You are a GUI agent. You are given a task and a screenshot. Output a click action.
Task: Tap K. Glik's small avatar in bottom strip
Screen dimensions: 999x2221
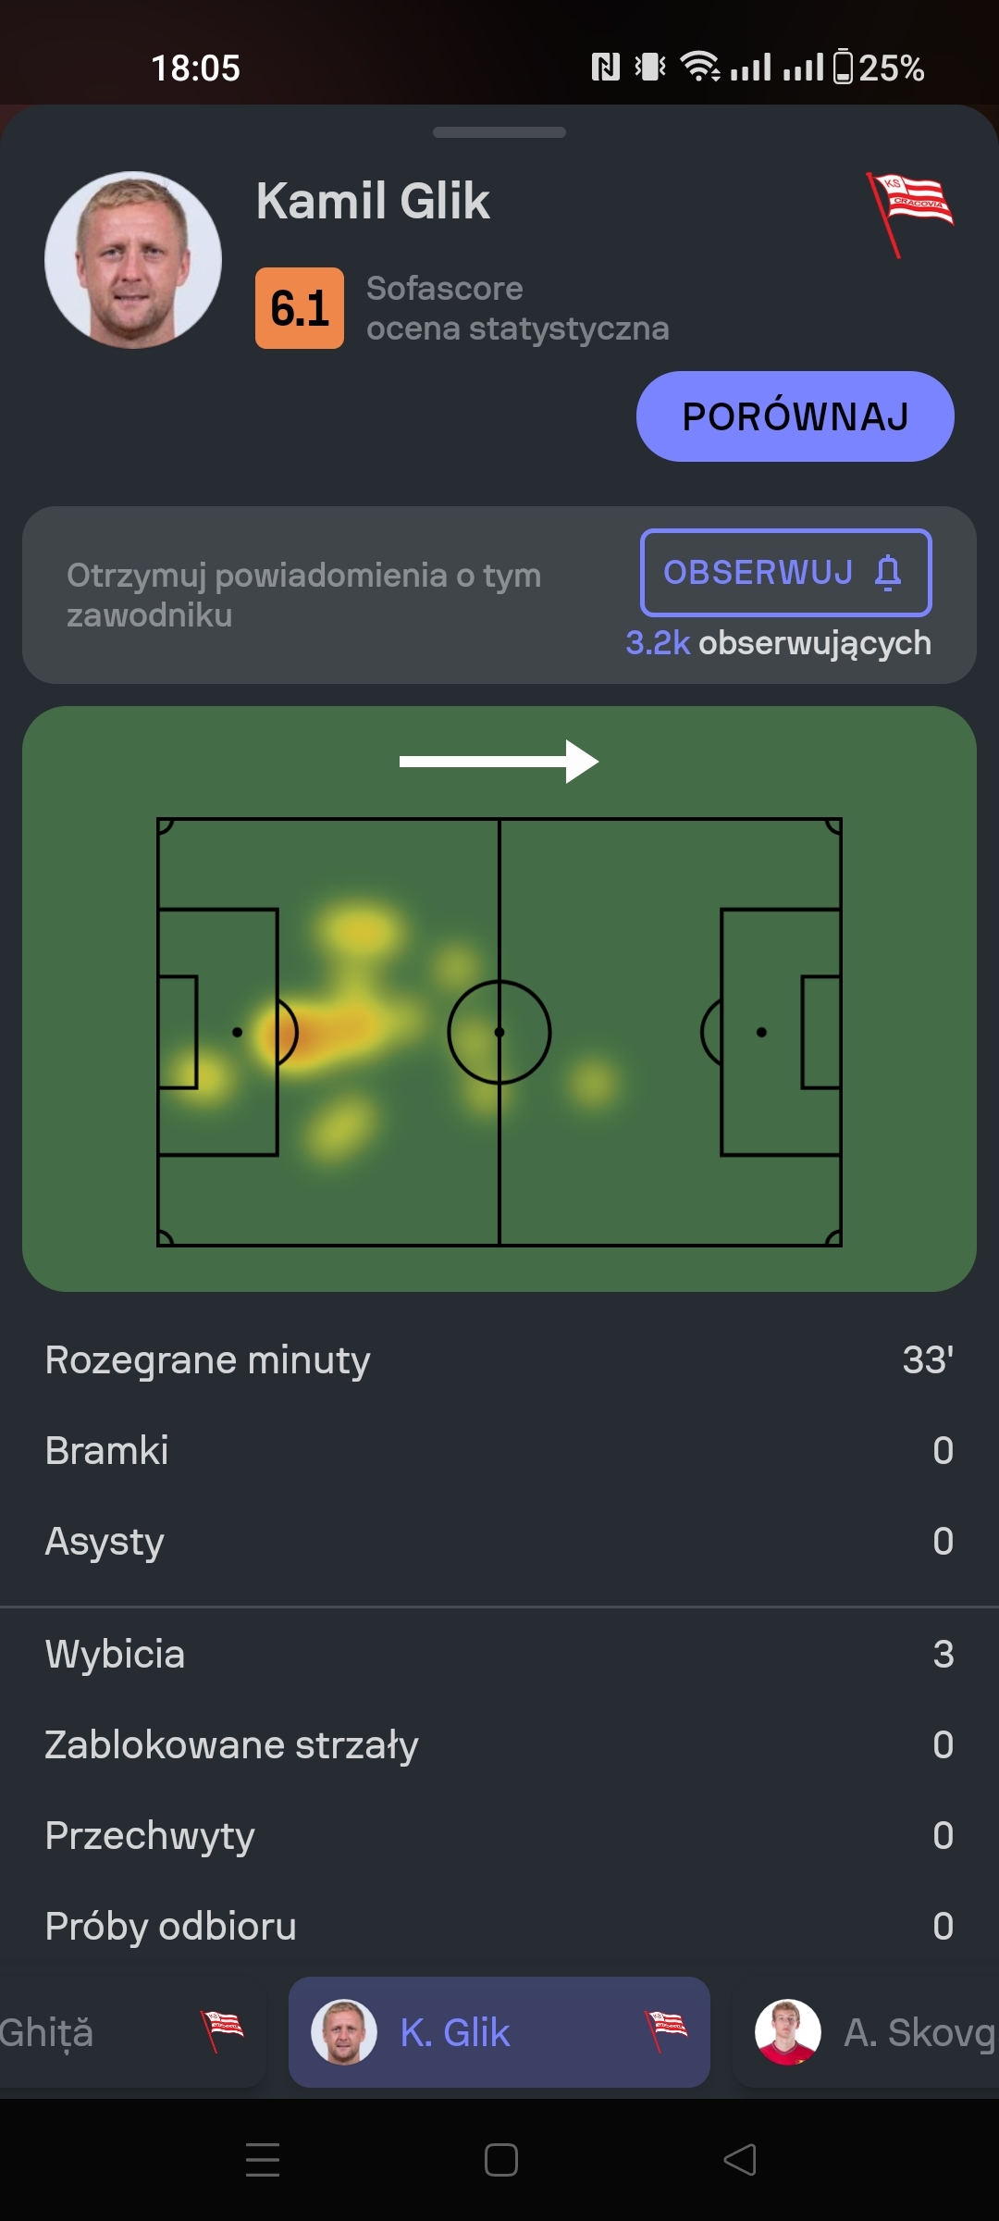[x=344, y=2033]
